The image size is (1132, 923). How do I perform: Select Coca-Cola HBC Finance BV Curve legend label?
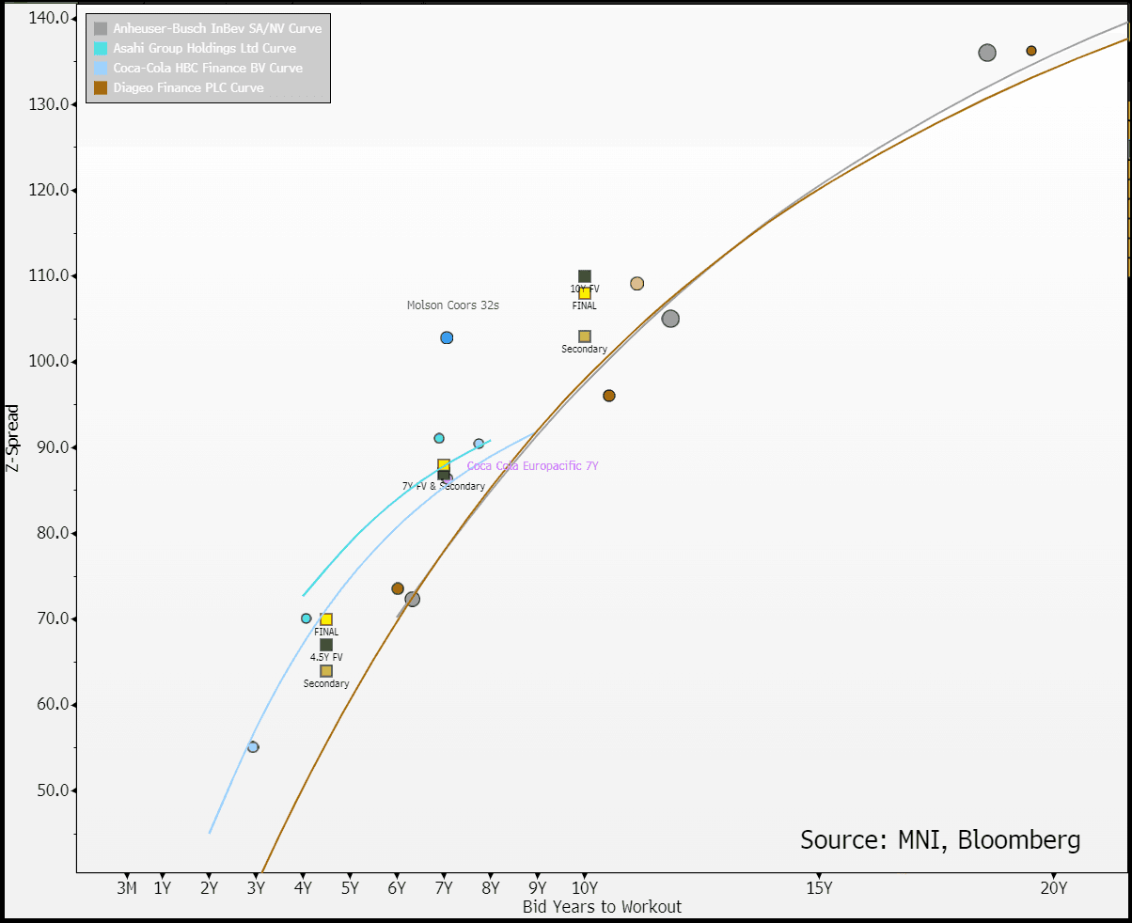click(207, 69)
